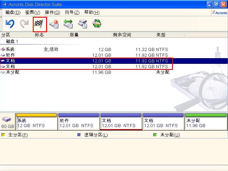The width and height of the screenshot is (228, 171).
Task: Click the 60 GB disk icon
Action: click(6, 119)
